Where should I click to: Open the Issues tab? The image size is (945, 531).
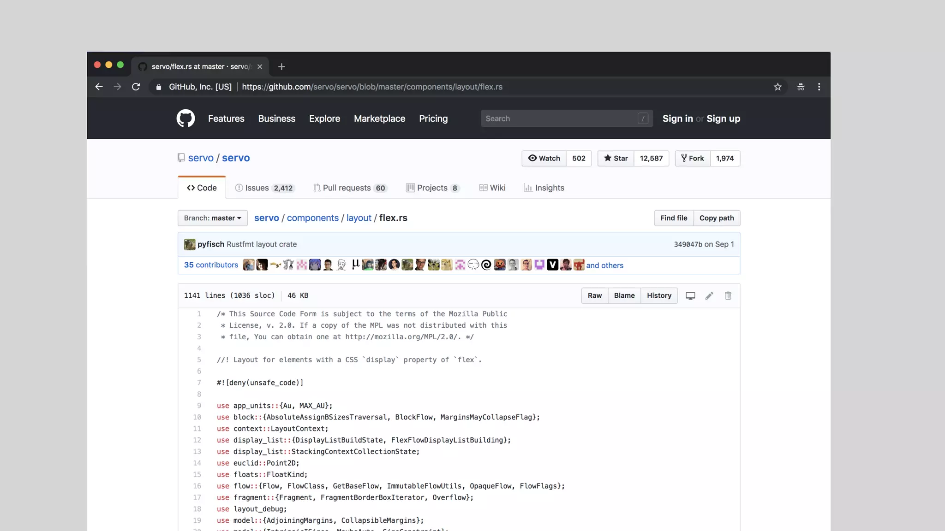coord(264,188)
